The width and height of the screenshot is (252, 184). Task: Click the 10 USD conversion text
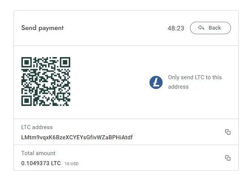pyautogui.click(x=71, y=164)
